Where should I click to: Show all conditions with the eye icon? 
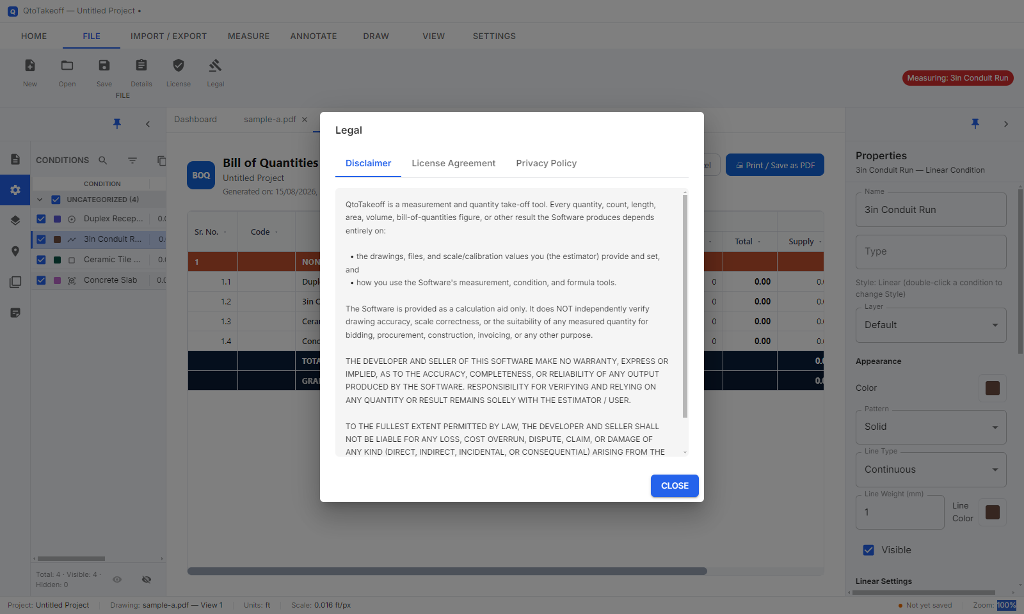click(117, 579)
